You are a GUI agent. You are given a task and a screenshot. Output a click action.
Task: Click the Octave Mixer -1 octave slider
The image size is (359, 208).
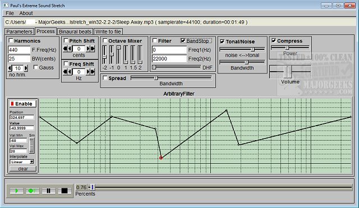point(112,55)
